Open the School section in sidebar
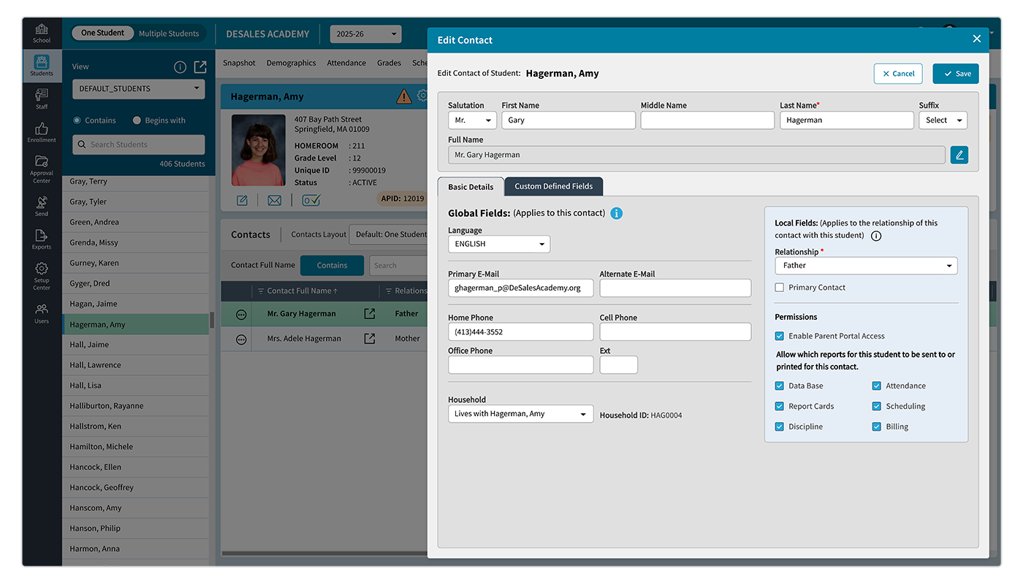The height and width of the screenshot is (584, 1023). 42,33
